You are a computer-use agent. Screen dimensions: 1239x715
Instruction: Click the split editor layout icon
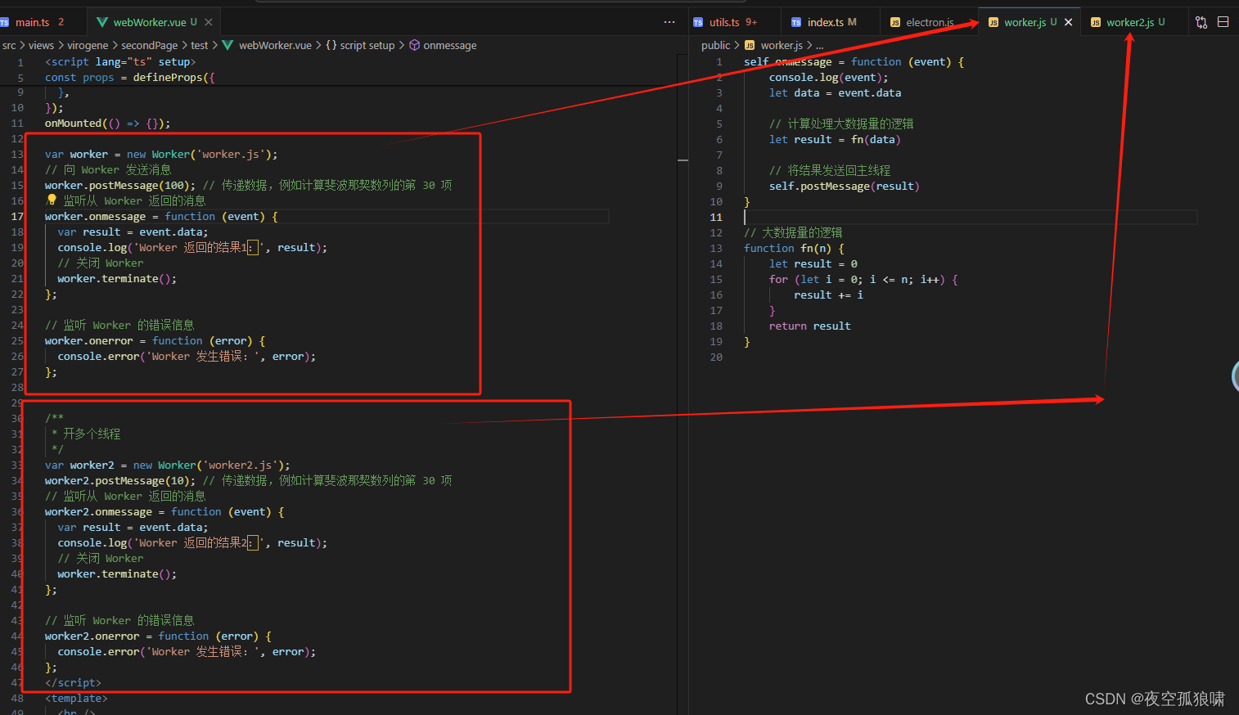(x=1223, y=22)
